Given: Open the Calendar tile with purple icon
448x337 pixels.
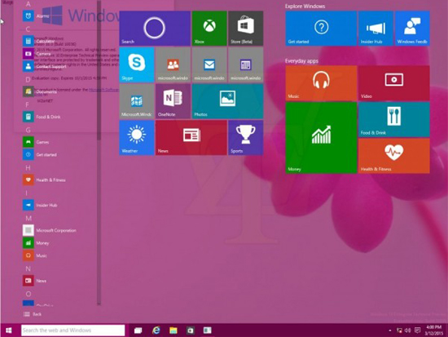Looking at the screenshot, I should (x=246, y=64).
